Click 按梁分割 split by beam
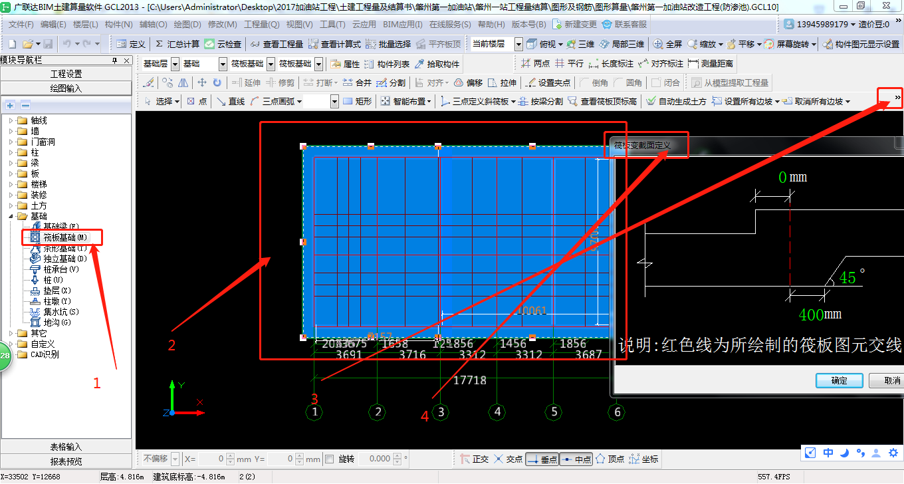 pyautogui.click(x=540, y=101)
